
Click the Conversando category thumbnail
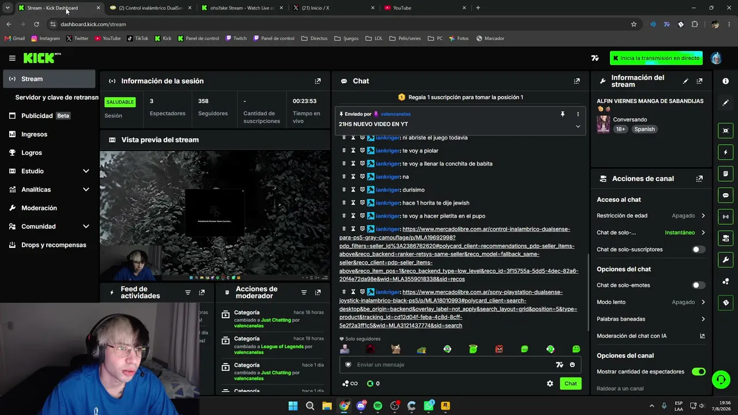(x=603, y=124)
